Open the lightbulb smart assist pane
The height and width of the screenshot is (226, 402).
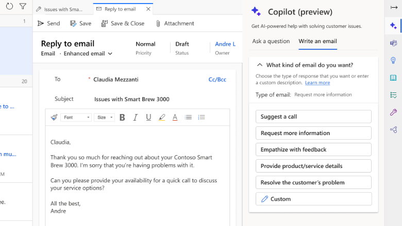[x=393, y=61]
